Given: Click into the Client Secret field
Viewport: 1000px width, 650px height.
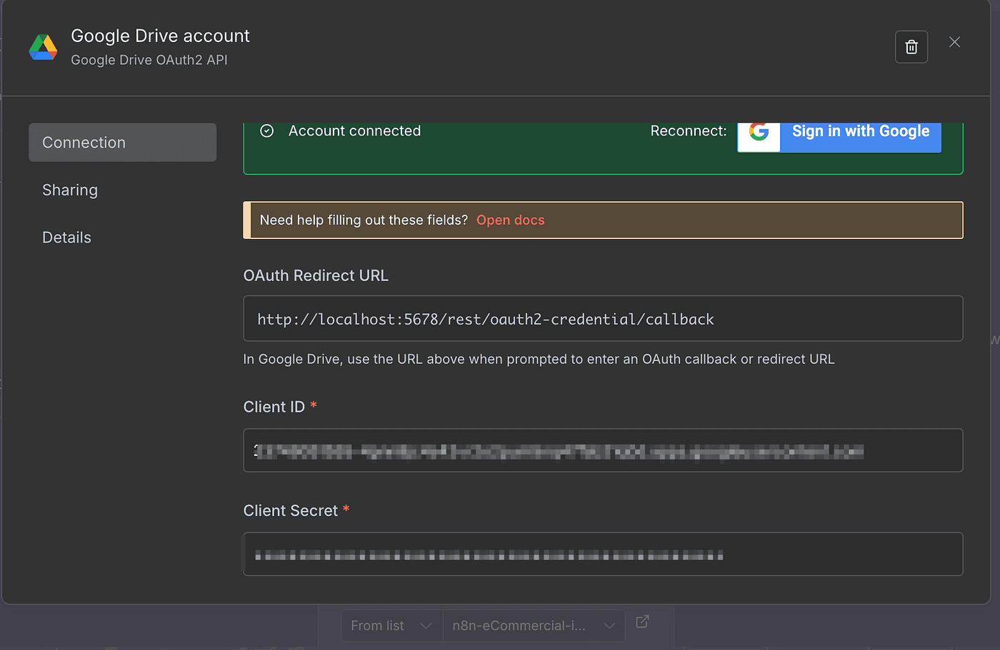Looking at the screenshot, I should click(x=602, y=554).
